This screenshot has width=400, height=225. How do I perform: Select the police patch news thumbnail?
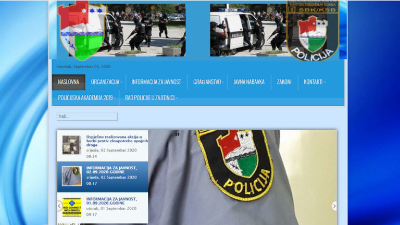[72, 176]
